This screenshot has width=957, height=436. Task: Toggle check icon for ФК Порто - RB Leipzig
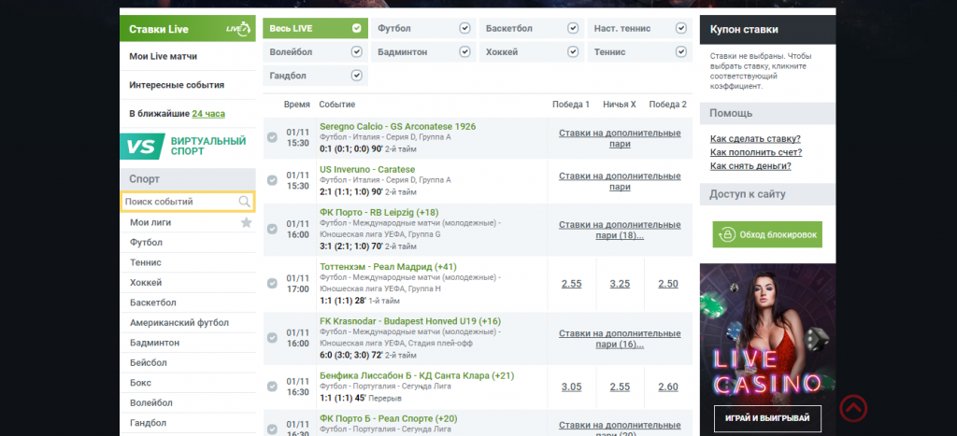tap(272, 230)
